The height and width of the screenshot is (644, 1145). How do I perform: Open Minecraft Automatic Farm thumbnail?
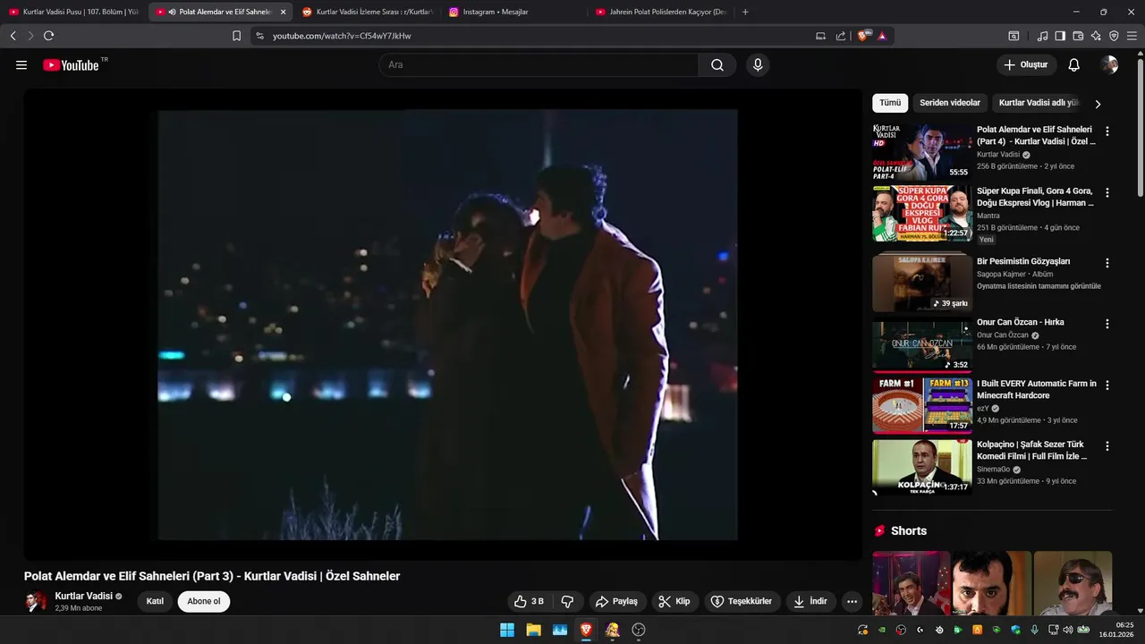coord(921,405)
